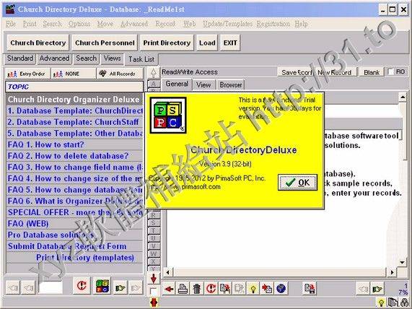The image size is (412, 309).
Task: Select 'Print Directory (templates)' row
Action: [x=74, y=258]
